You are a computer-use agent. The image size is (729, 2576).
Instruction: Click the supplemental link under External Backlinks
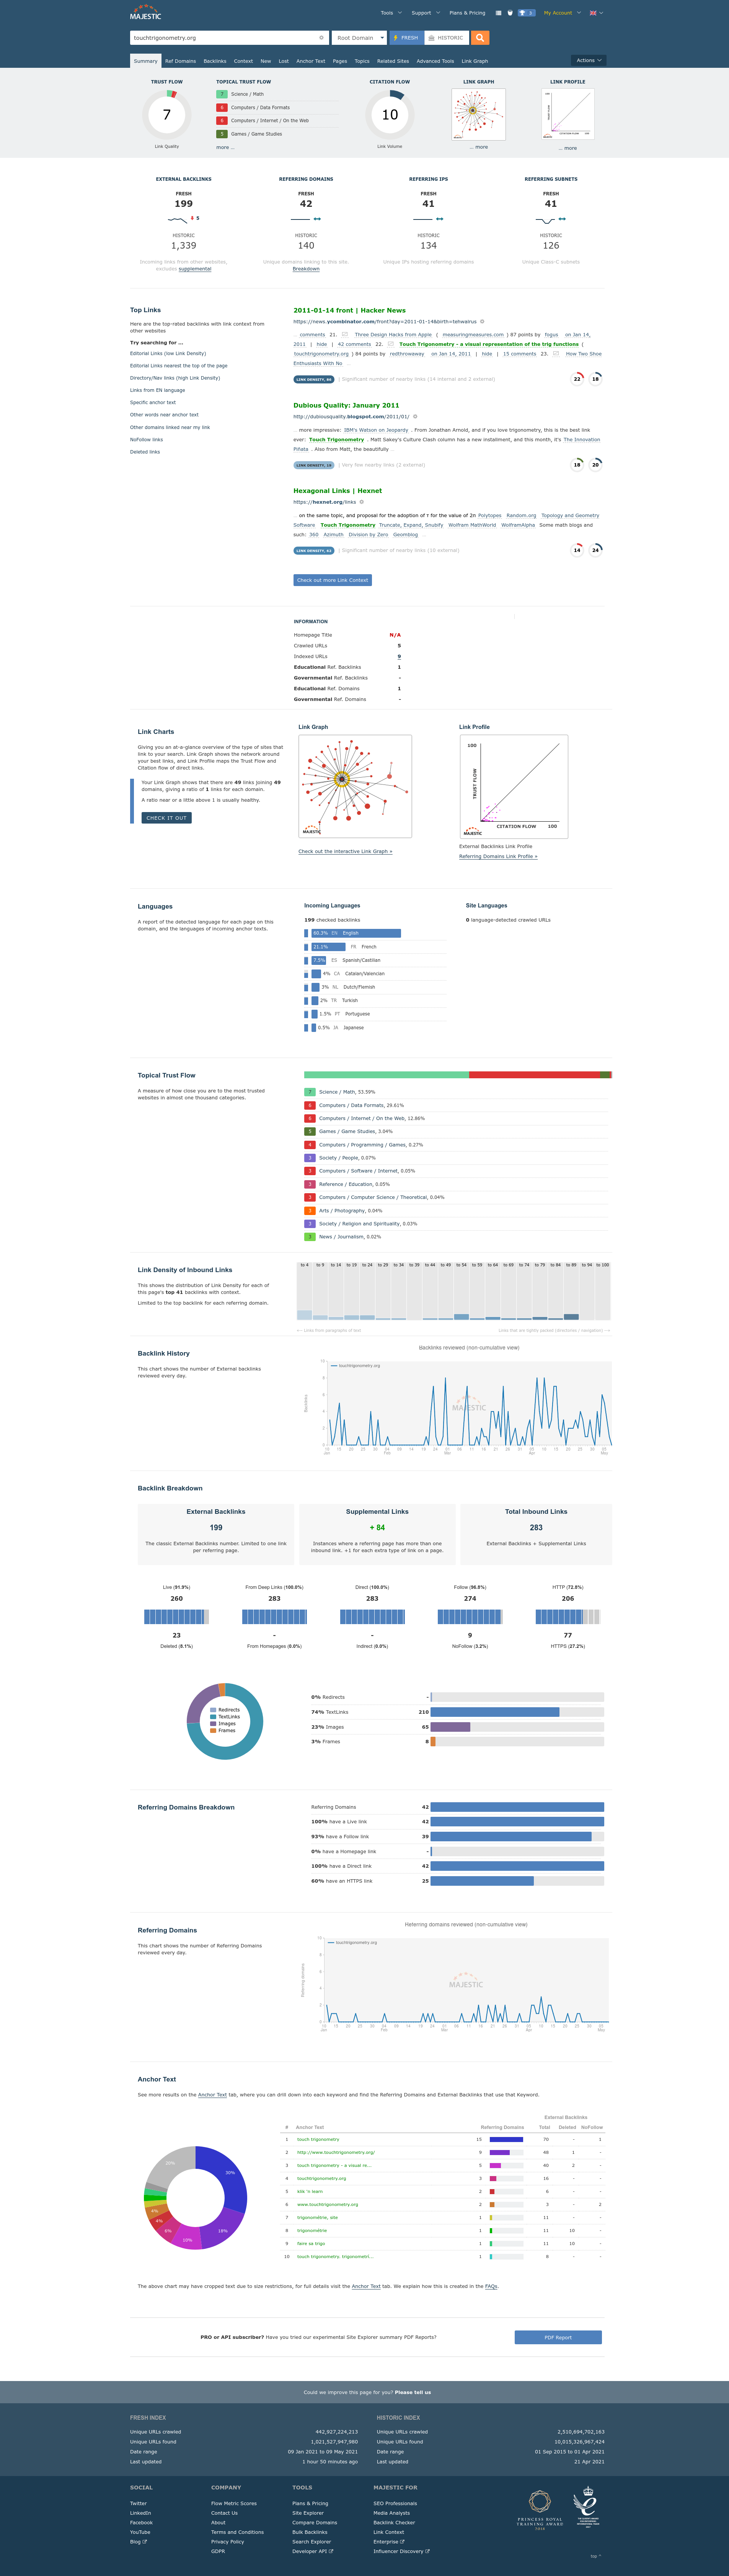click(195, 269)
